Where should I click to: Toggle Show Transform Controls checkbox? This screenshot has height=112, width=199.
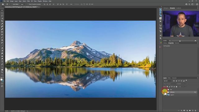click(28, 4)
